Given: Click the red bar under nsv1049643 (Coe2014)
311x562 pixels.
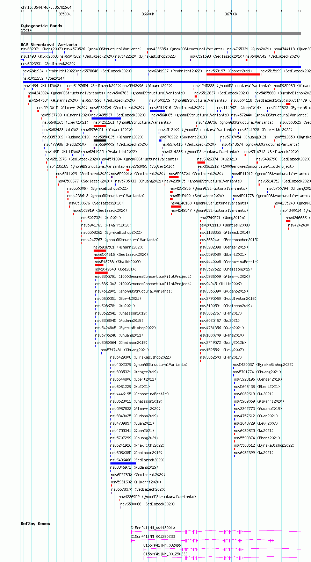Looking at the screenshot, I should pos(101,273).
